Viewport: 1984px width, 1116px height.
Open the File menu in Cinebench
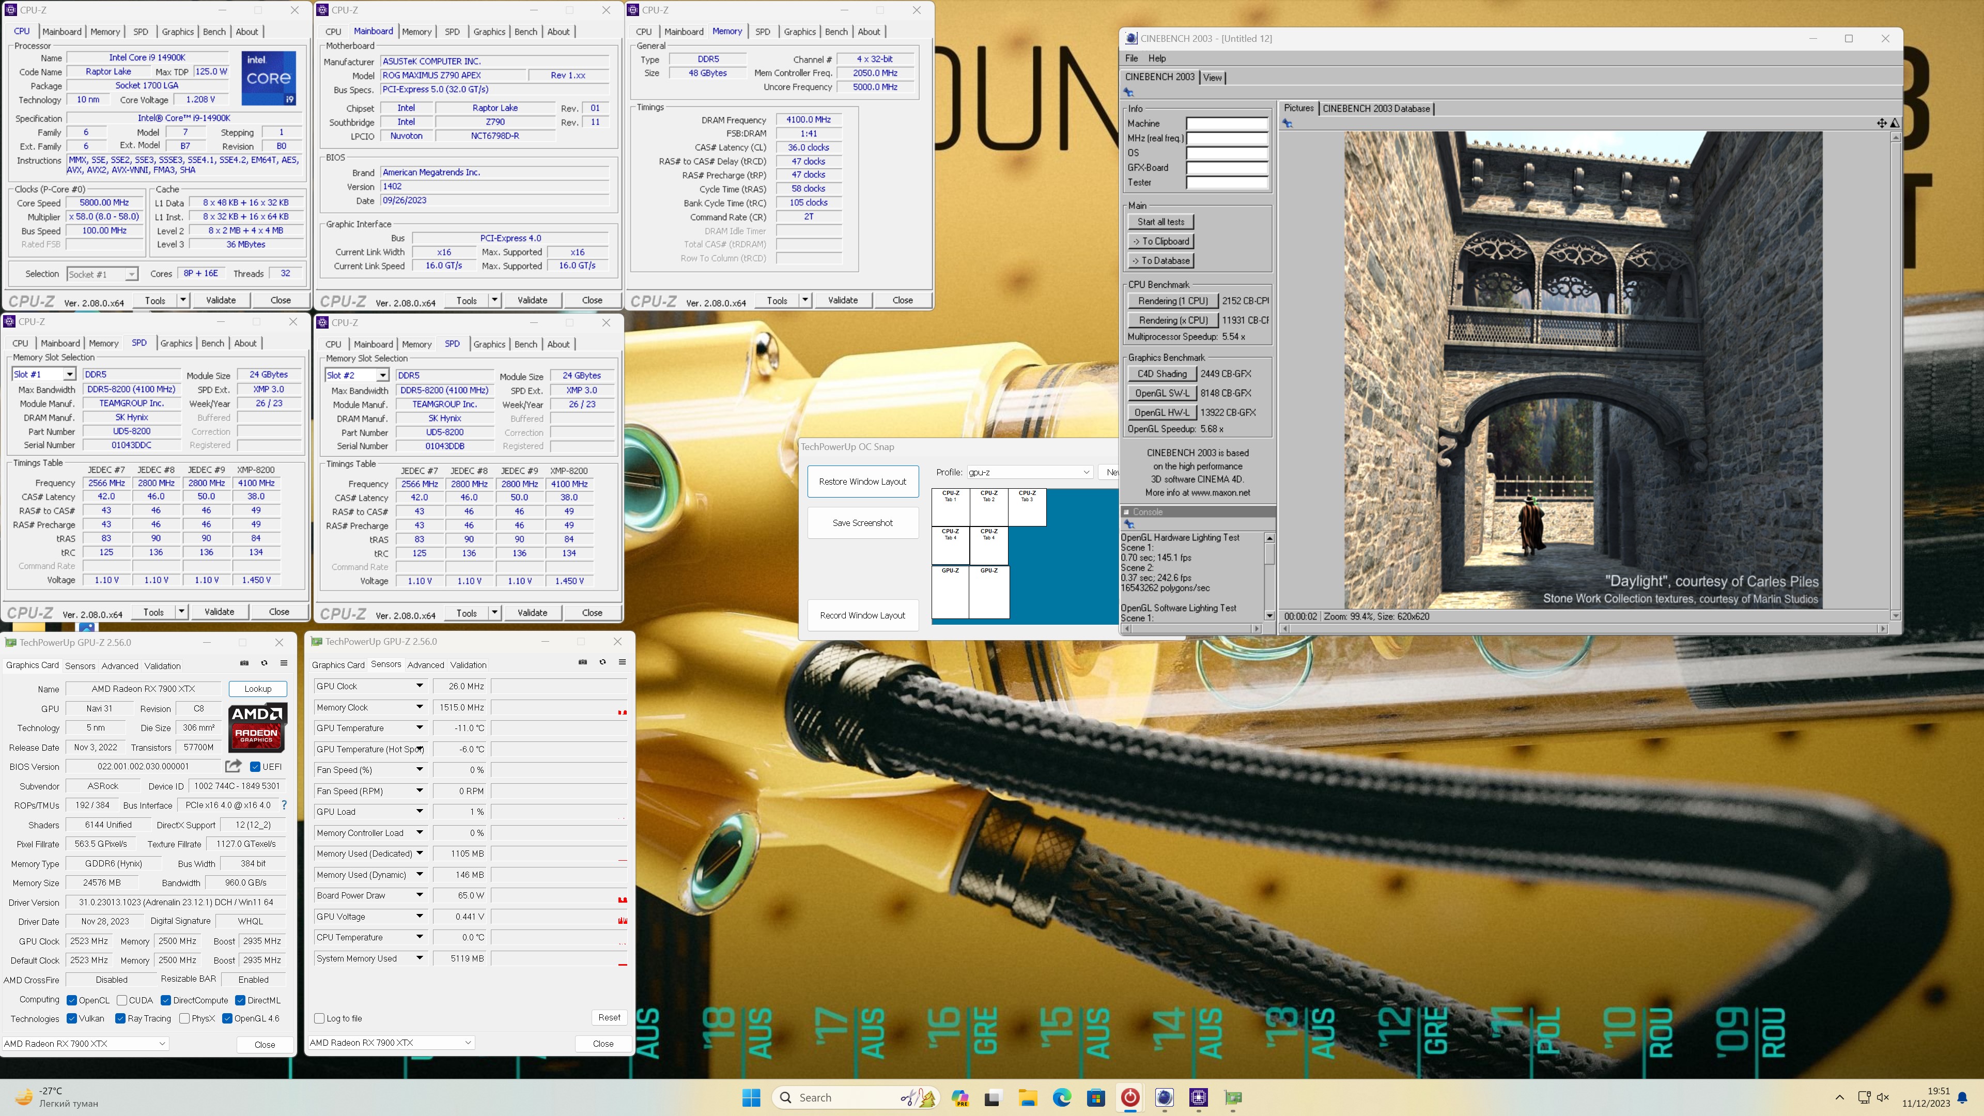point(1131,58)
